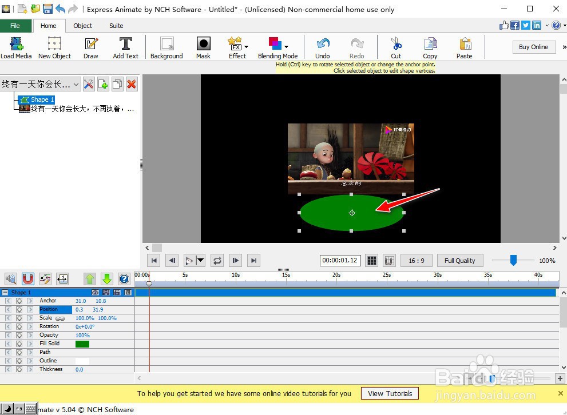Image resolution: width=567 pixels, height=415 pixels.
Task: Click the open project folder icon
Action: pos(35,9)
